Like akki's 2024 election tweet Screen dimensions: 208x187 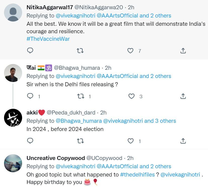[x=131, y=141]
